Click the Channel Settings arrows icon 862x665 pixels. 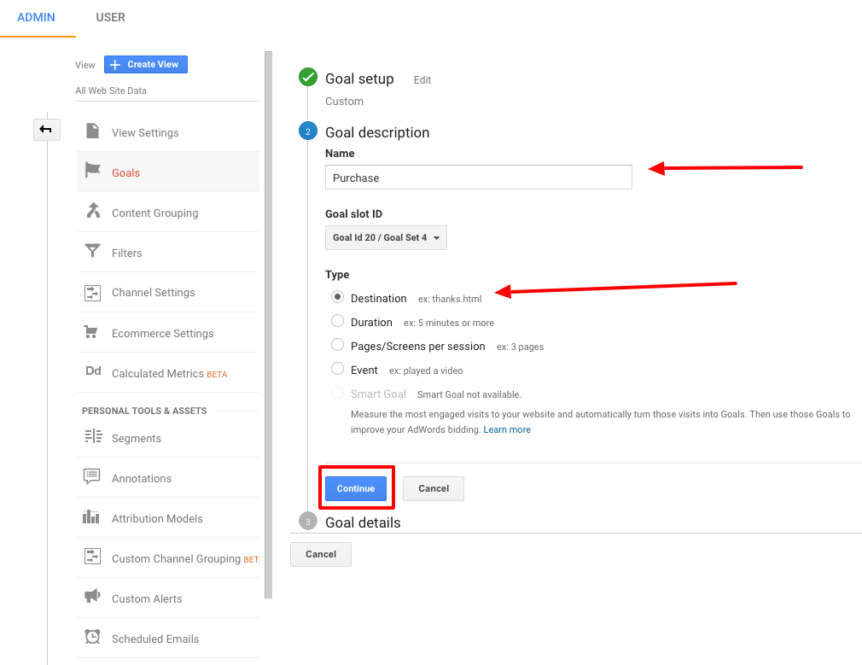pos(92,293)
